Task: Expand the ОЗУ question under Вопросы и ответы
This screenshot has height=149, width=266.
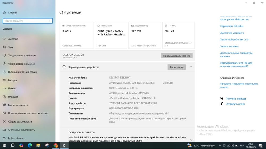Action: pyautogui.click(x=191, y=140)
